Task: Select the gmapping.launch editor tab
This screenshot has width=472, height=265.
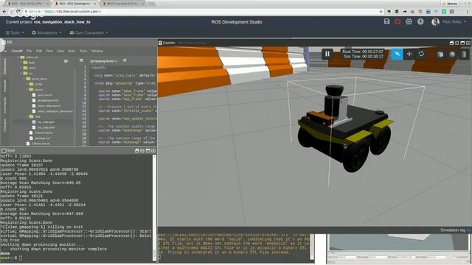Action: point(103,61)
